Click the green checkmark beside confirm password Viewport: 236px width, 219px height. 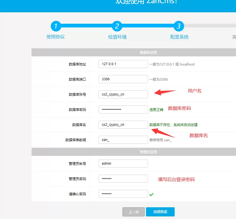coord(151,194)
